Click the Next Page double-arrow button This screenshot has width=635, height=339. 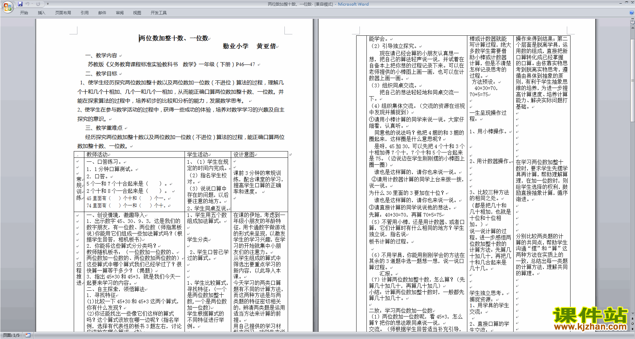tap(633, 329)
